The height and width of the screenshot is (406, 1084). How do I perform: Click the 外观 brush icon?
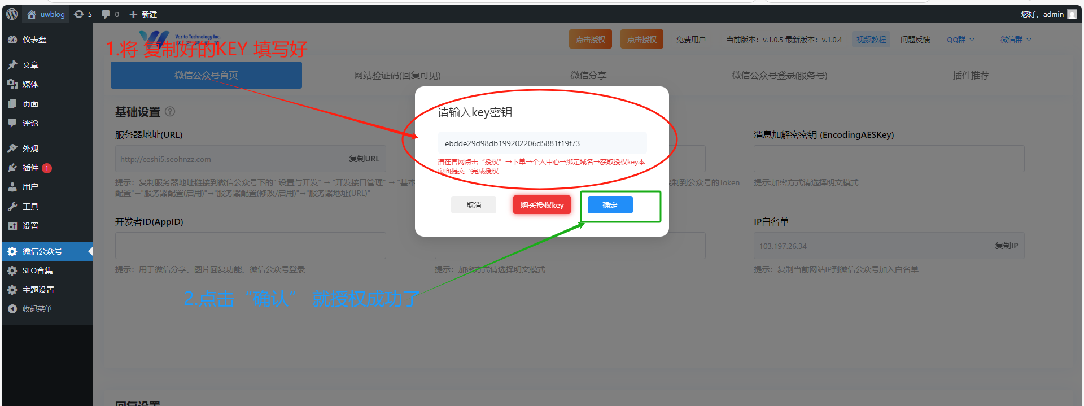tap(12, 149)
